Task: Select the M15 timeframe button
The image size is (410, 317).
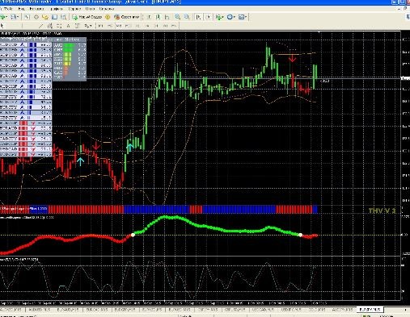Action: point(119,26)
